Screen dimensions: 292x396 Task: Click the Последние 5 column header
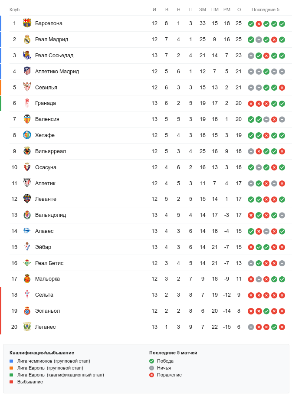coord(266,10)
